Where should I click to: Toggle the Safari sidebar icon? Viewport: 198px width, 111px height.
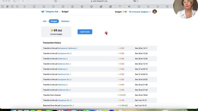15,1
